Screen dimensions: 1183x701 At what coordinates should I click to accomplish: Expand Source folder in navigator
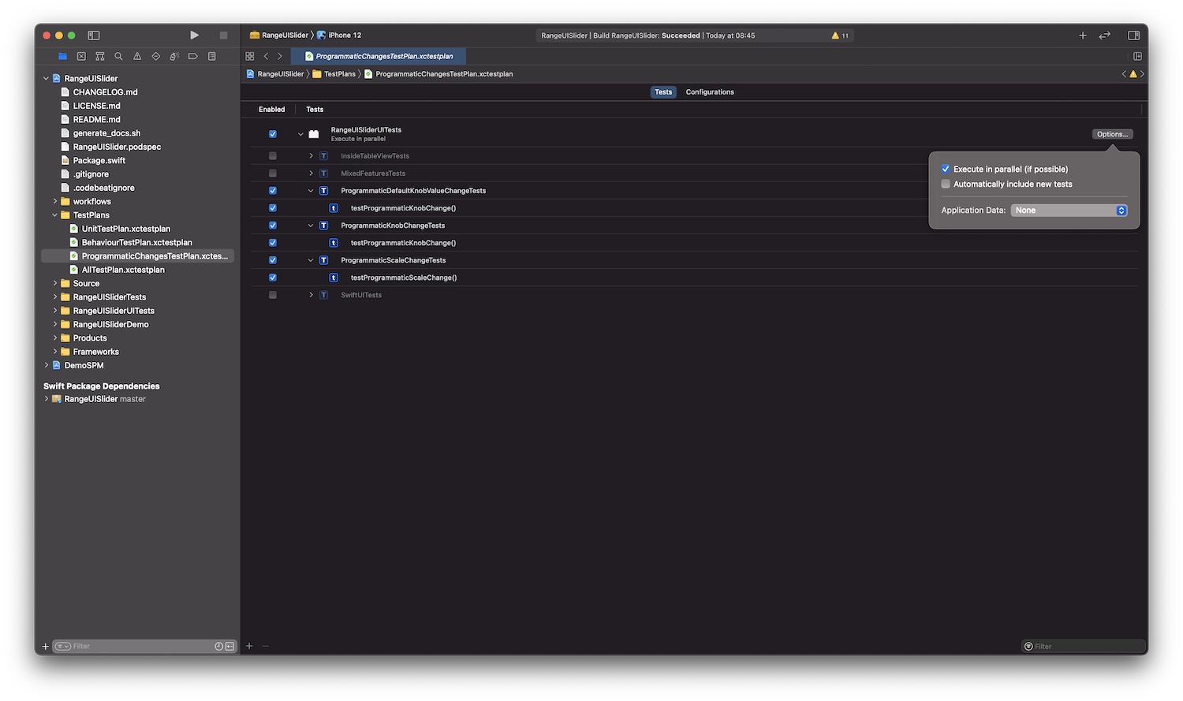(x=54, y=284)
